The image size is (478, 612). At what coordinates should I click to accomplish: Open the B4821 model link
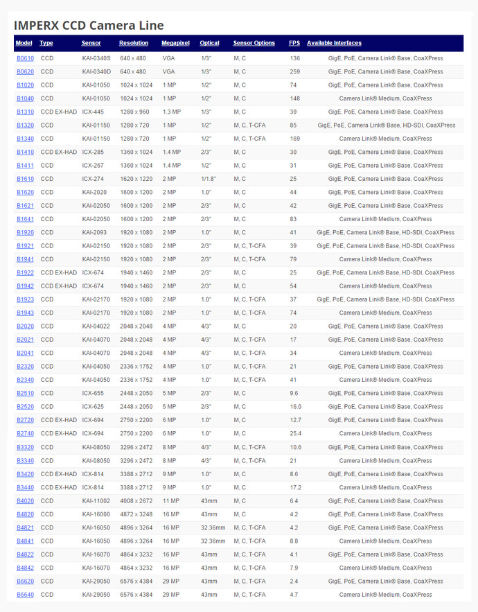tap(26, 527)
